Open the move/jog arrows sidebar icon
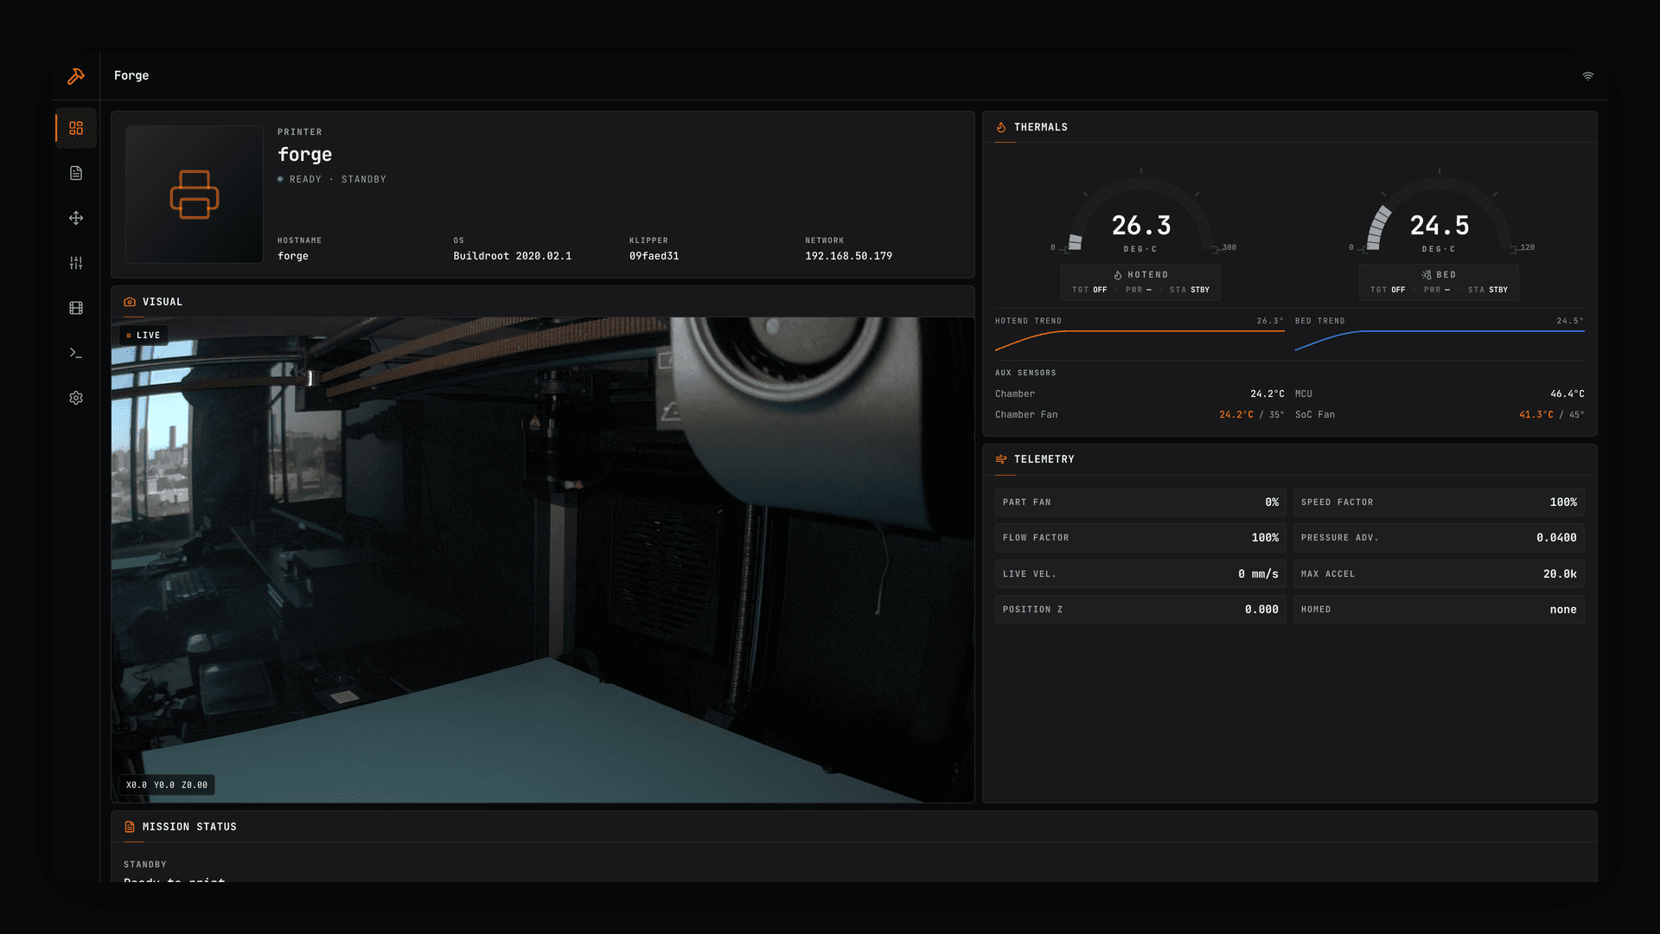1660x934 pixels. point(76,218)
